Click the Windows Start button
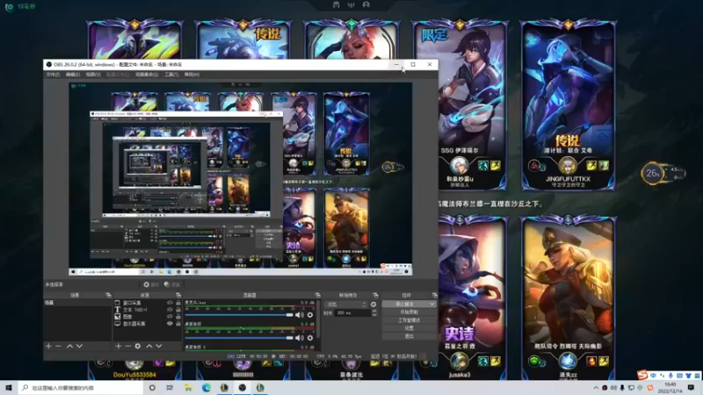The width and height of the screenshot is (703, 395). coord(9,387)
